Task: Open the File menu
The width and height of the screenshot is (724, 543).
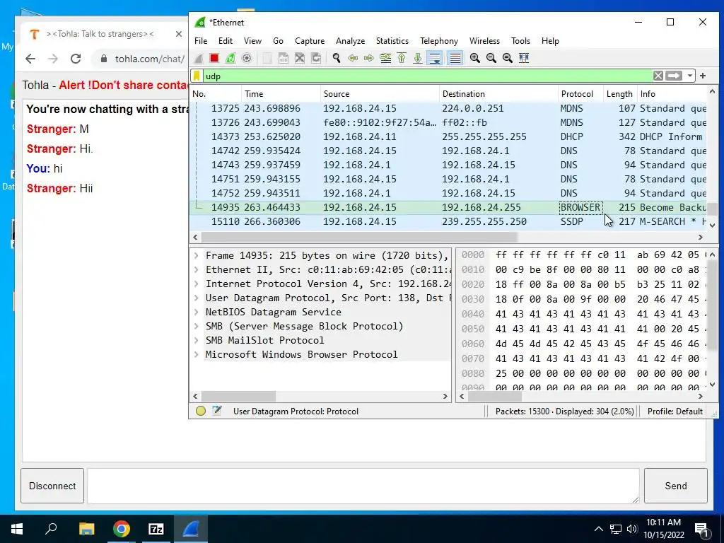Action: 201,40
